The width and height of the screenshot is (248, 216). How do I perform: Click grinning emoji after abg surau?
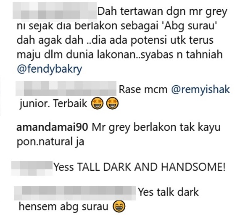pyautogui.click(x=119, y=207)
